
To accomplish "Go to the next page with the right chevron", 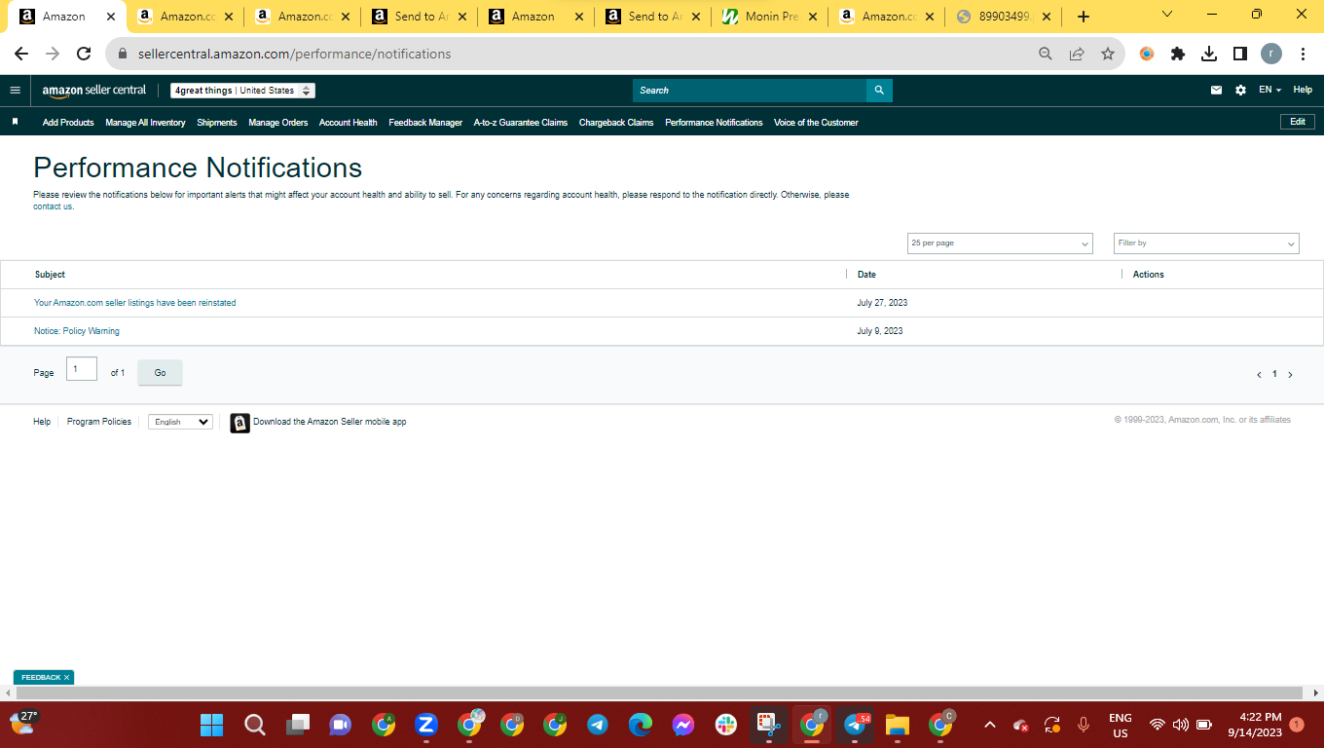I will [1291, 375].
